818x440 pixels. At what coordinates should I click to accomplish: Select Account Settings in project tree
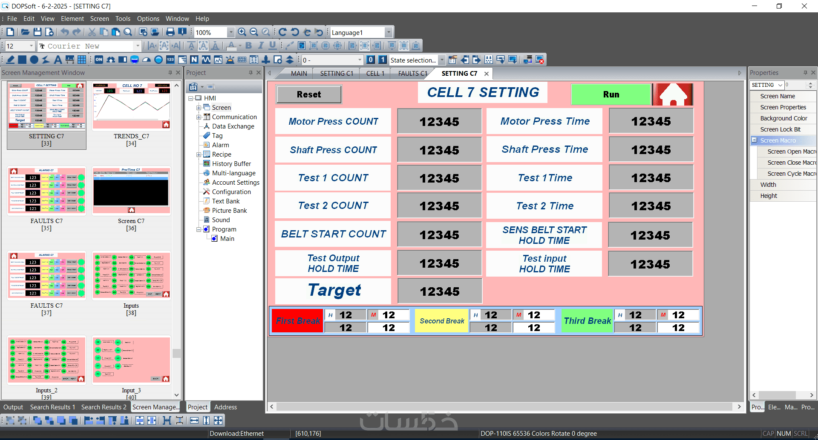[x=236, y=183]
